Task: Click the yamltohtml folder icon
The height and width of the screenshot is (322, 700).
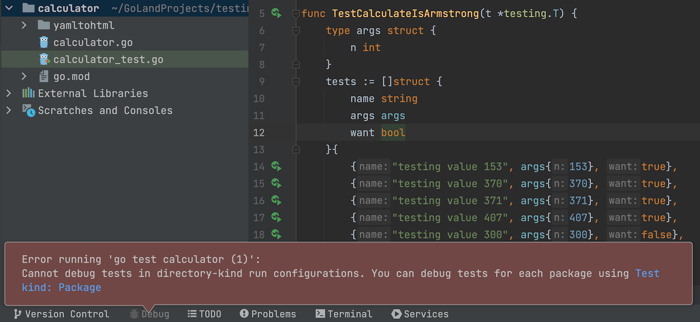Action: (44, 25)
